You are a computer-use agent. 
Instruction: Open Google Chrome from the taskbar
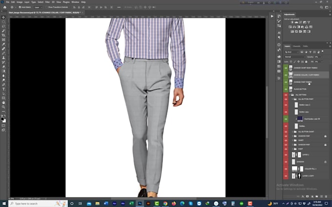165,204
